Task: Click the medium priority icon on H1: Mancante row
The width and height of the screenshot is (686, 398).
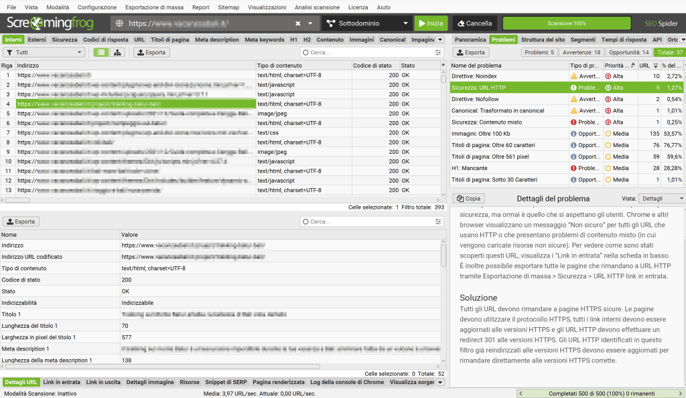Action: [x=608, y=168]
